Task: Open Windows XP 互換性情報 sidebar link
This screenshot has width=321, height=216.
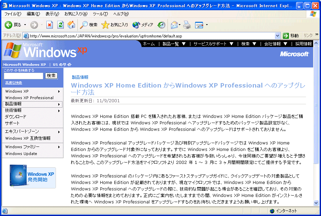Action: click(28, 138)
